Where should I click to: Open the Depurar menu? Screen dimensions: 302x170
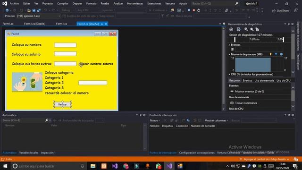pos(77,3)
